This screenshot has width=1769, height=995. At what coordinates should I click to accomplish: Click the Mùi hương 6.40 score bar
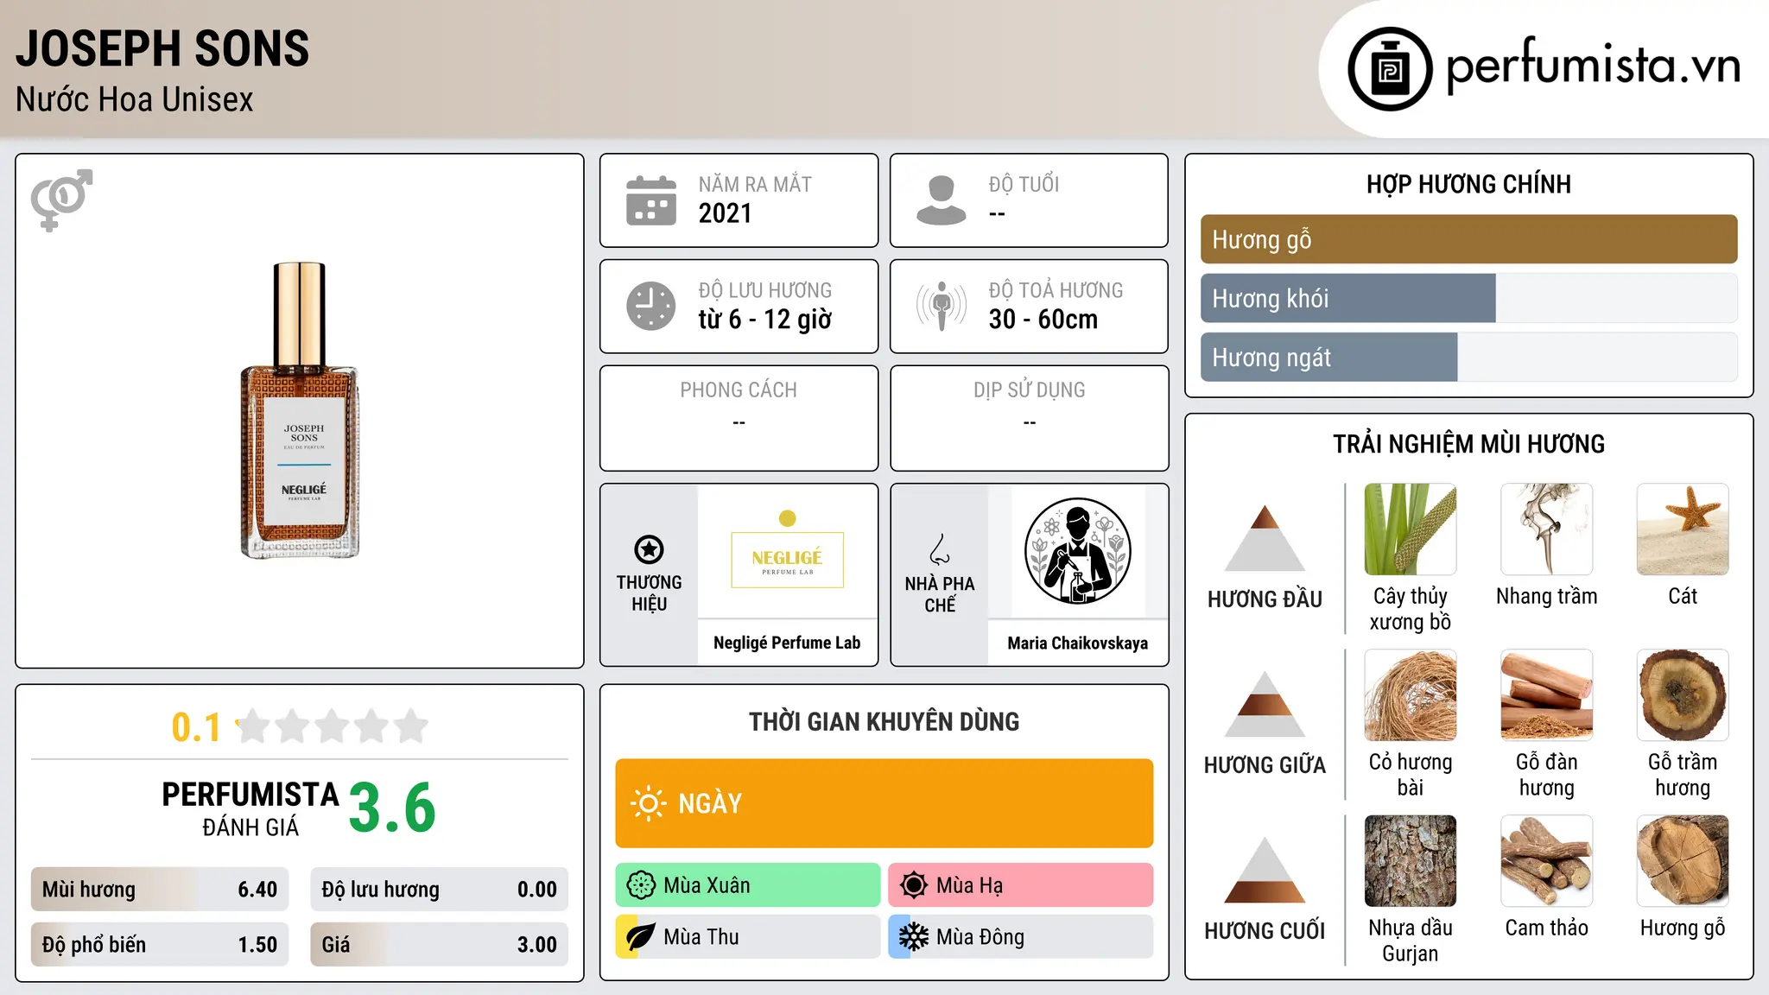pos(160,890)
